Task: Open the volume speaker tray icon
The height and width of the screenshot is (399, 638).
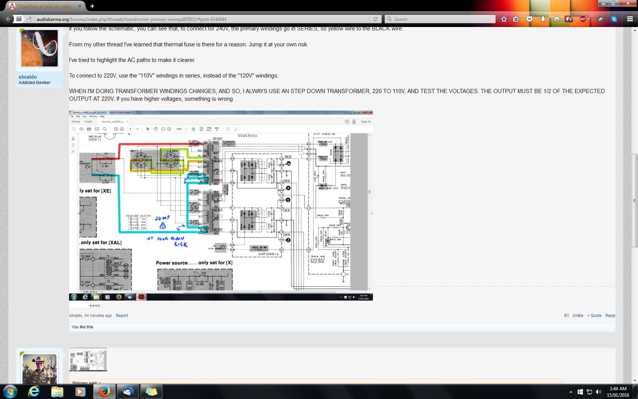Action: pyautogui.click(x=599, y=392)
